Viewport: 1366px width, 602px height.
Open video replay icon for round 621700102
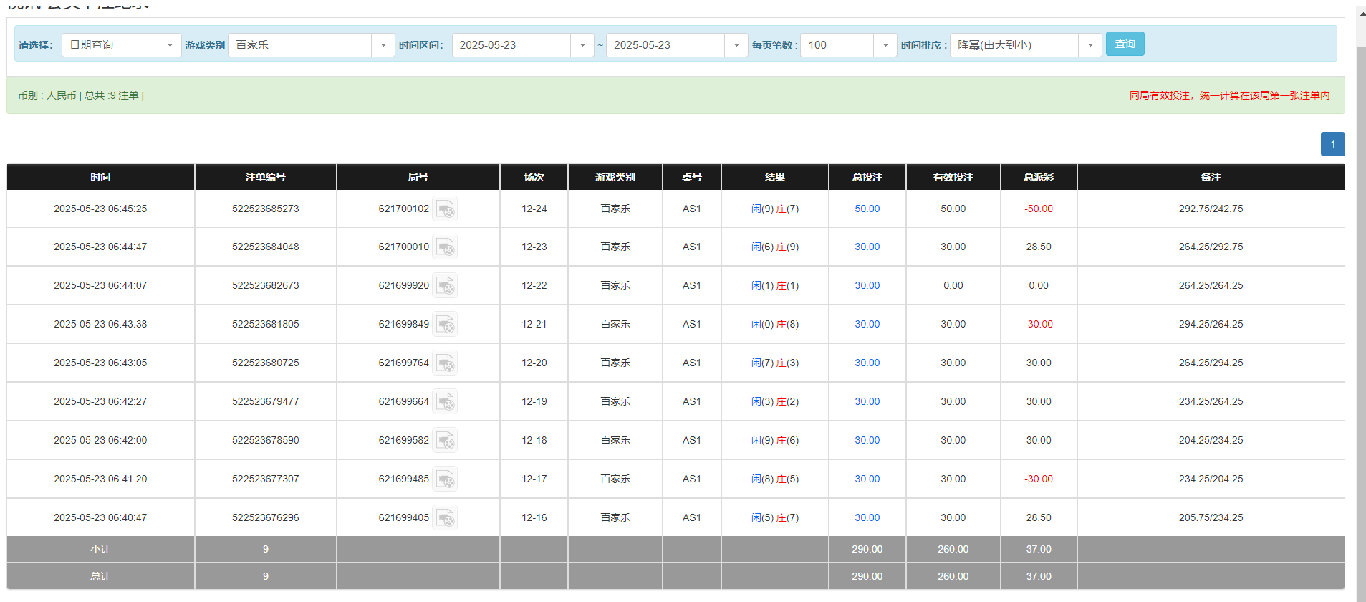pyautogui.click(x=445, y=209)
